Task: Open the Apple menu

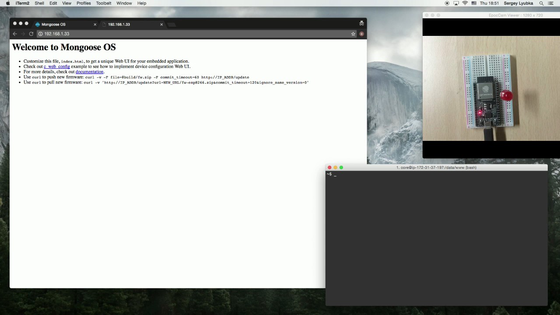Action: [x=7, y=3]
